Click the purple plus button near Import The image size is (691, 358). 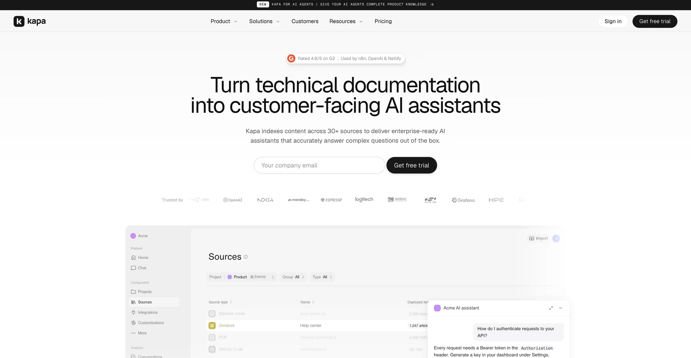556,239
